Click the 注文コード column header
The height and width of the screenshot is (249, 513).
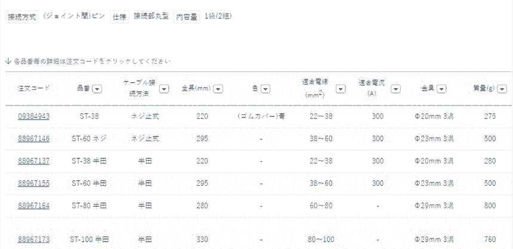click(x=33, y=89)
